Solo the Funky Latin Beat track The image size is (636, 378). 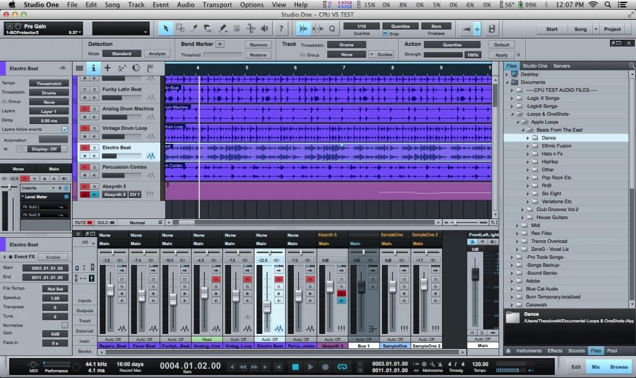click(94, 89)
